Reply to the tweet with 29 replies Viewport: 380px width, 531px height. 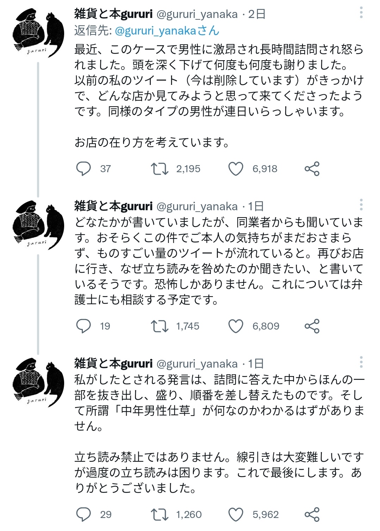click(x=84, y=515)
